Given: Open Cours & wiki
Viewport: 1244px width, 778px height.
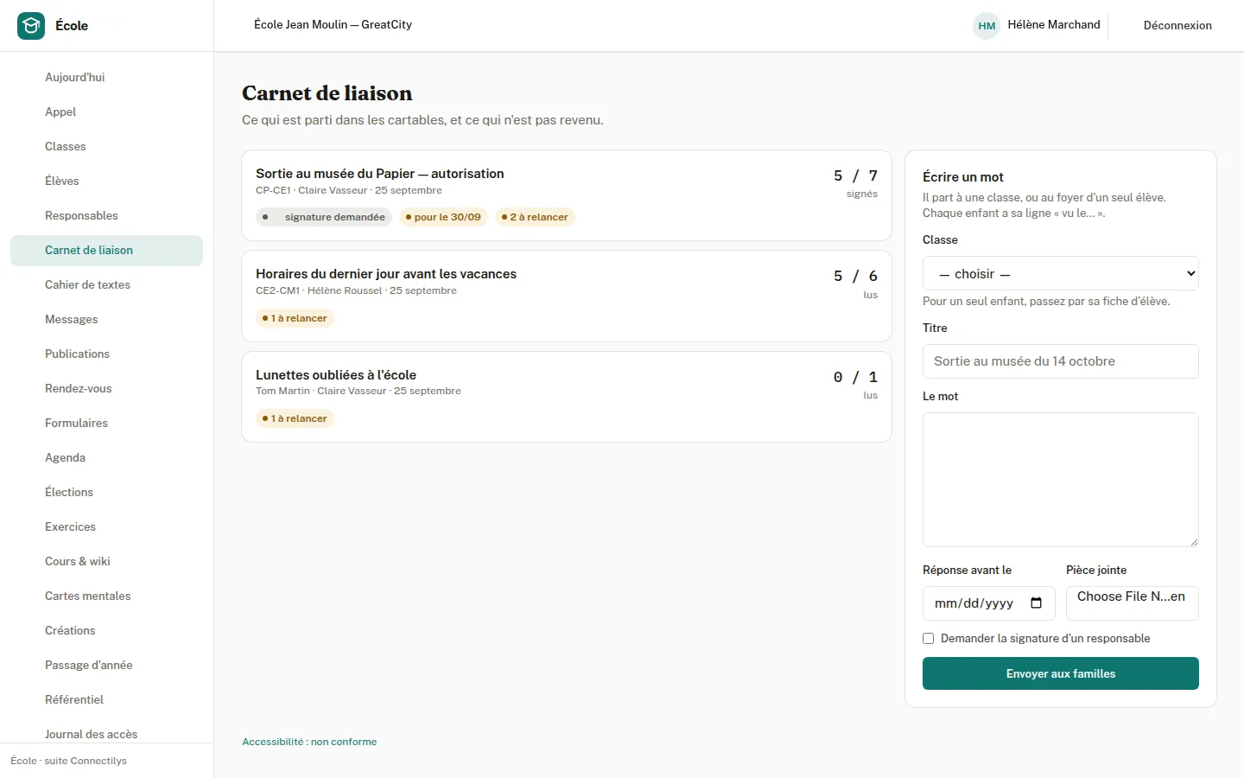Looking at the screenshot, I should [x=106, y=561].
